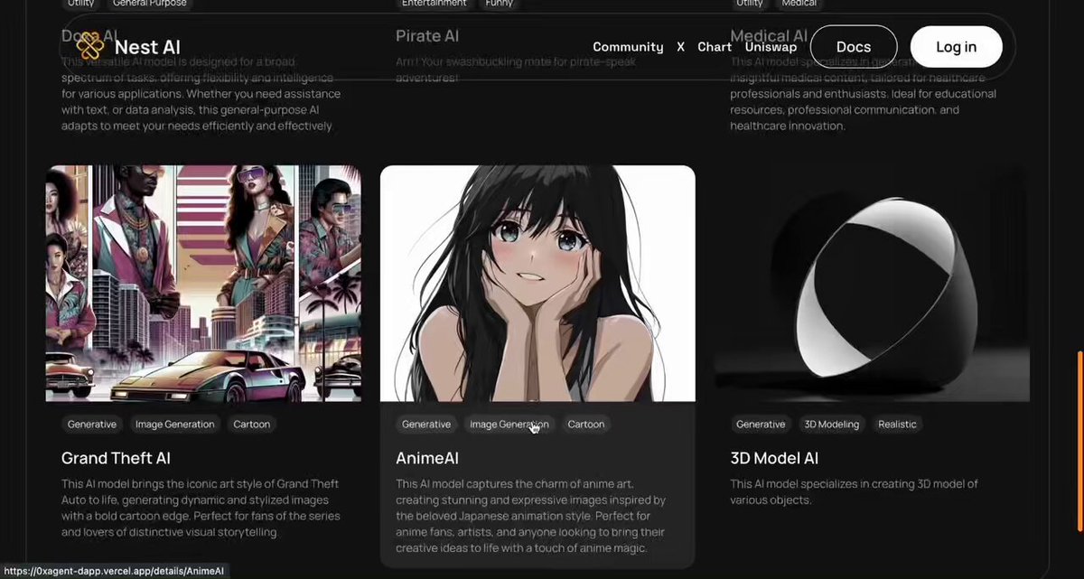This screenshot has height=579, width=1084.
Task: Click Generative tag under Grand Theft AI
Action: (x=92, y=425)
